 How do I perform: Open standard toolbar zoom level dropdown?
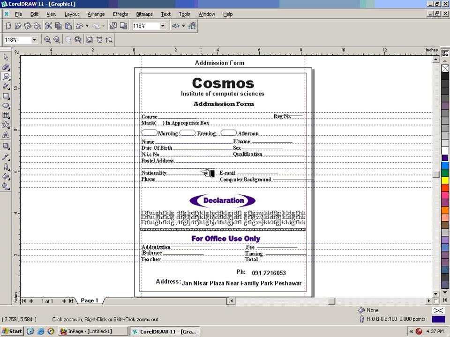coord(163,26)
